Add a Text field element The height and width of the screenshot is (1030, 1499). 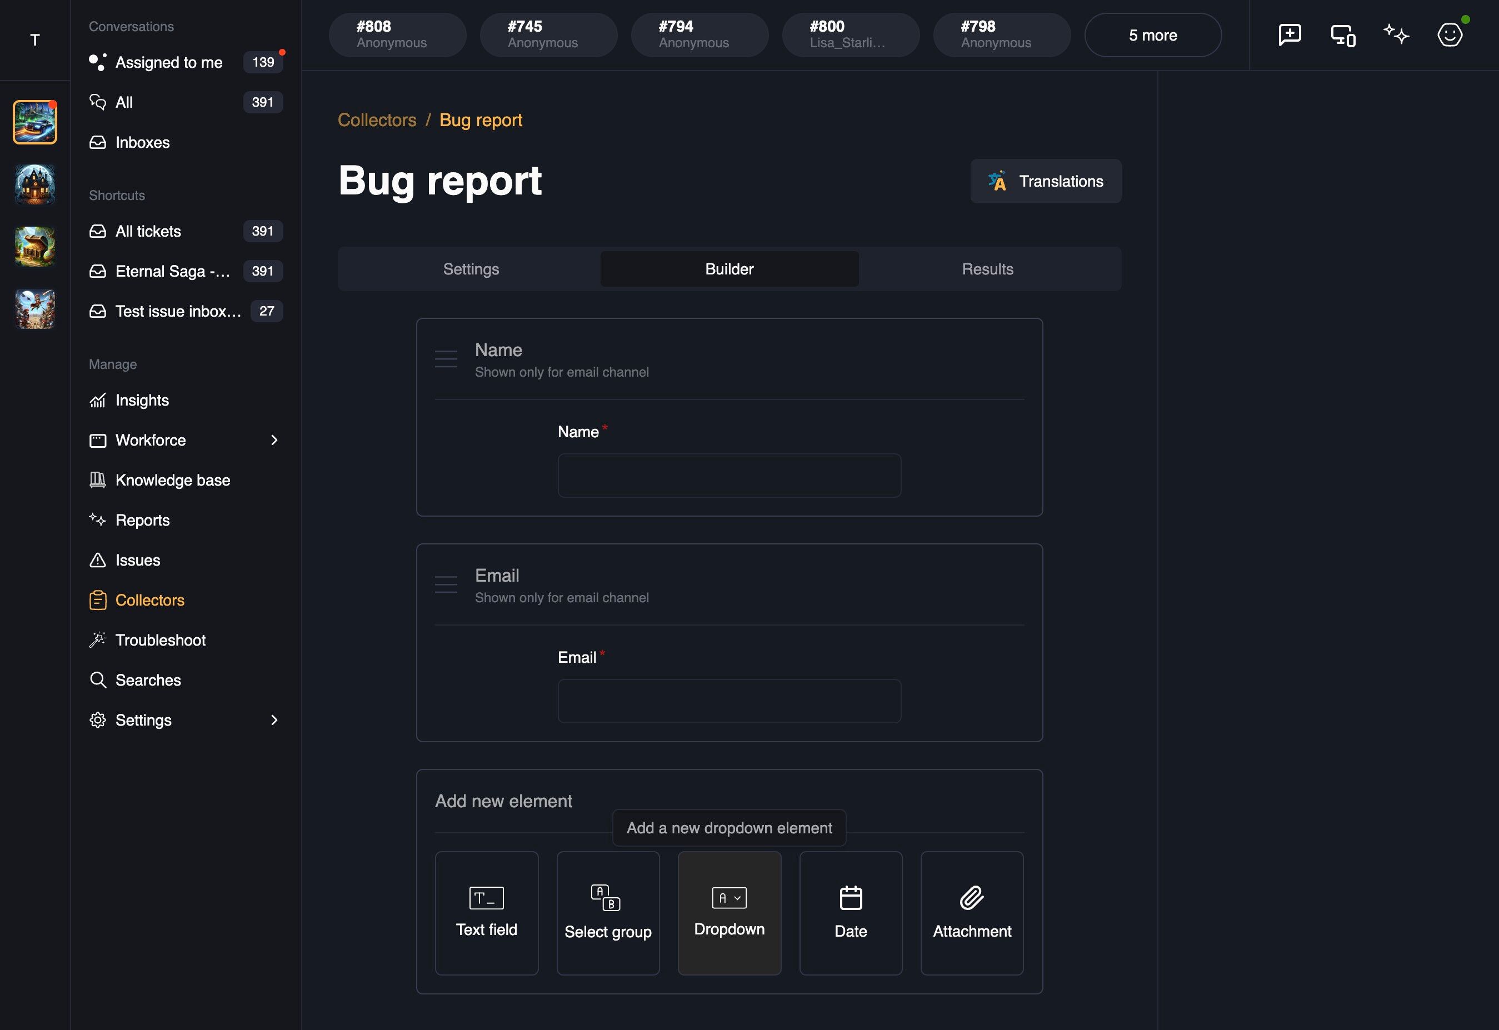(x=487, y=913)
